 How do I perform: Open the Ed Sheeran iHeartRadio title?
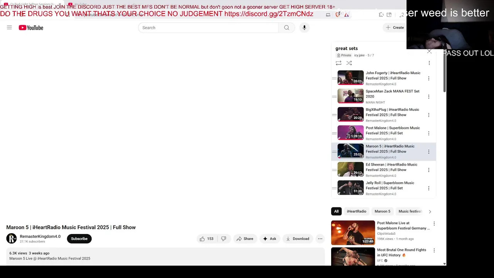pos(391,167)
